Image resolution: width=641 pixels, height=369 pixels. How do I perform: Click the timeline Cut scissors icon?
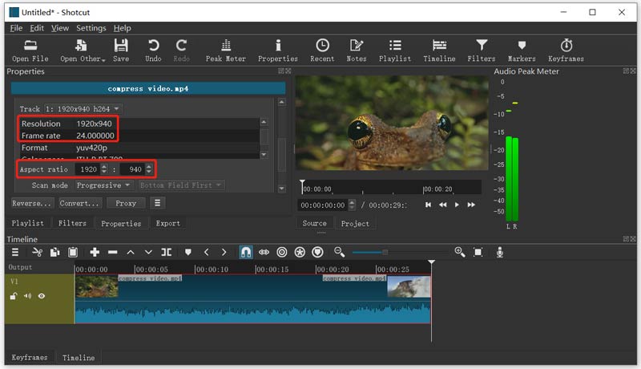click(x=37, y=252)
